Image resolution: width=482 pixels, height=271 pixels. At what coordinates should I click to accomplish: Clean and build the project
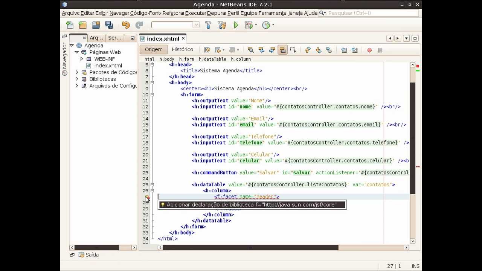point(222,25)
